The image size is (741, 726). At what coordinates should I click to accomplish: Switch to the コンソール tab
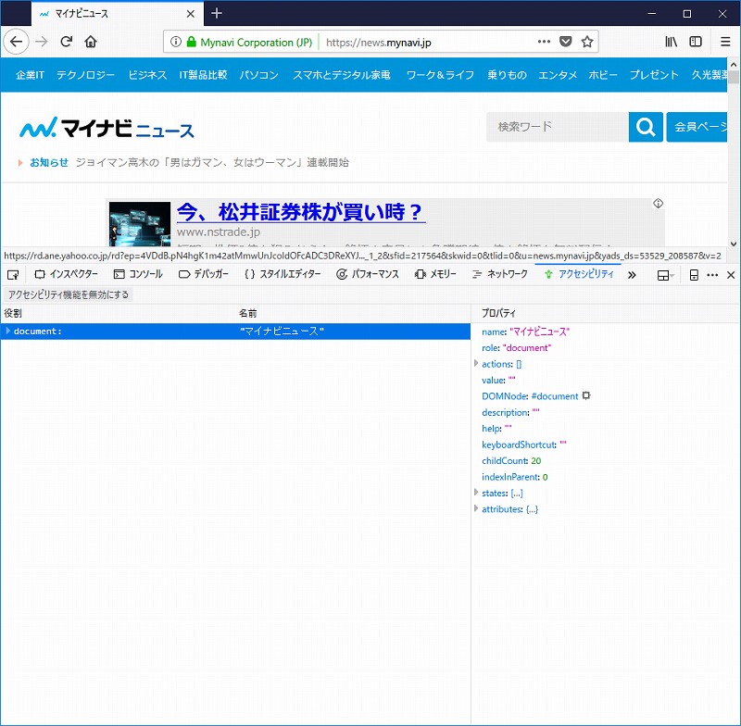pyautogui.click(x=138, y=274)
